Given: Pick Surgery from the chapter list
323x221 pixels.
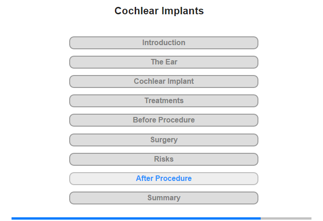Looking at the screenshot, I should [x=163, y=140].
